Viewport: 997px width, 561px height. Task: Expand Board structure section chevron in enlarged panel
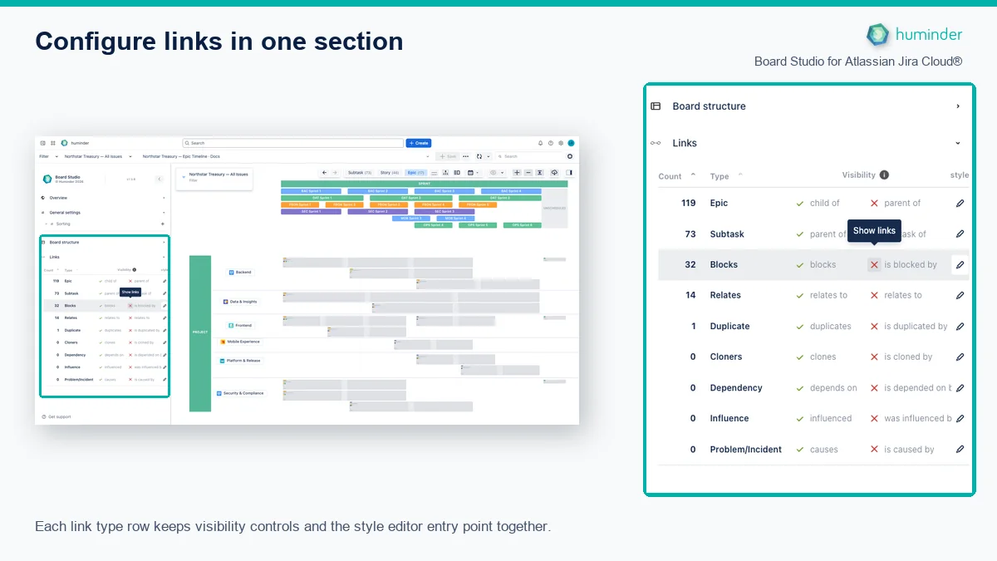[958, 106]
